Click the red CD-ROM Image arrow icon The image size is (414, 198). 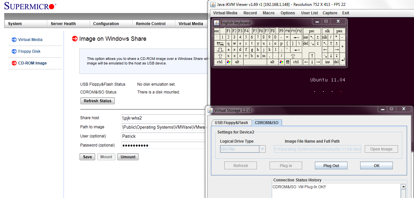(14, 63)
